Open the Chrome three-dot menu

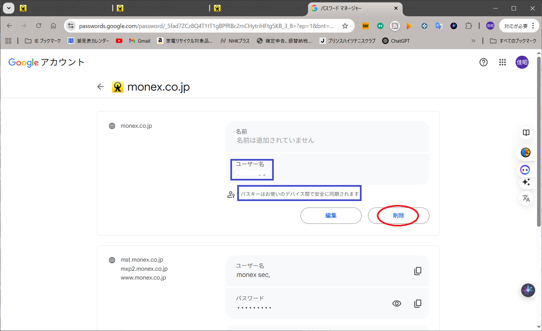point(533,26)
